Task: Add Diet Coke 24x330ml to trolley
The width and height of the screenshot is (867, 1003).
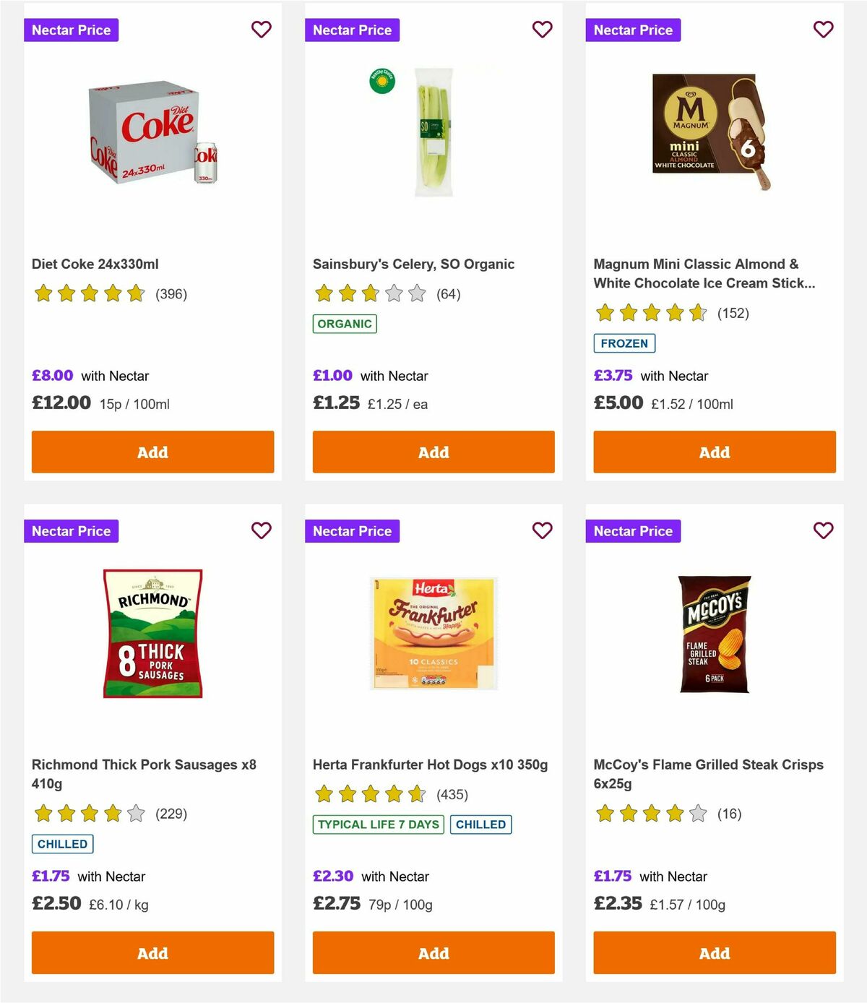Action: pos(152,452)
